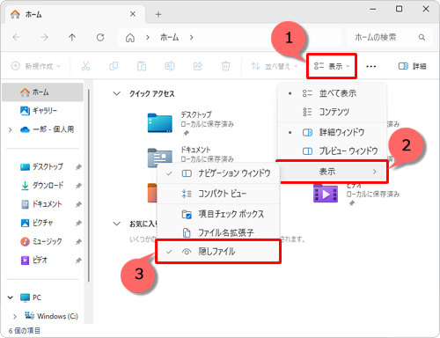Toggle ファイル名拡張子 option
This screenshot has width=440, height=338.
(218, 232)
